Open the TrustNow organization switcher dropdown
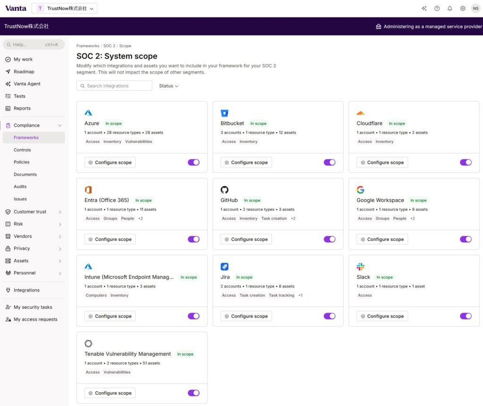 pyautogui.click(x=65, y=8)
